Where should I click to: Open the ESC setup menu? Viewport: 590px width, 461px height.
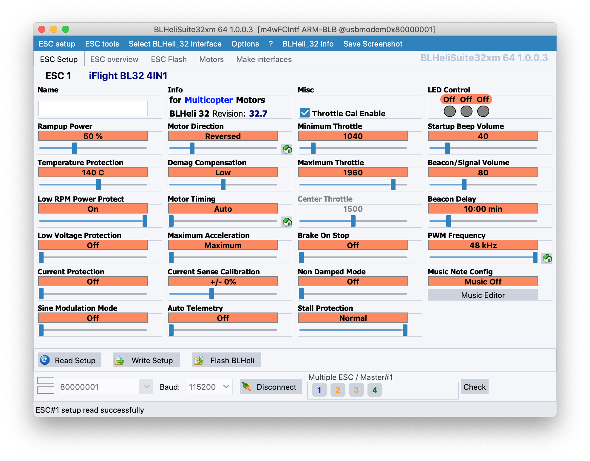pos(57,44)
